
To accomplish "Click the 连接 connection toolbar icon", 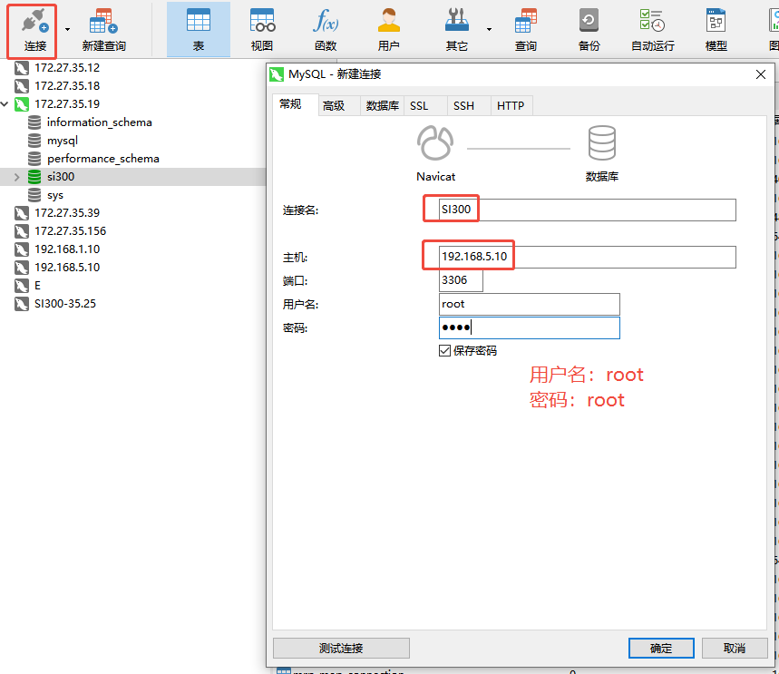I will pos(34,30).
